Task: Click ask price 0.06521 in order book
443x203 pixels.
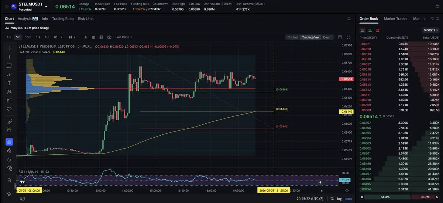Action: (x=365, y=44)
